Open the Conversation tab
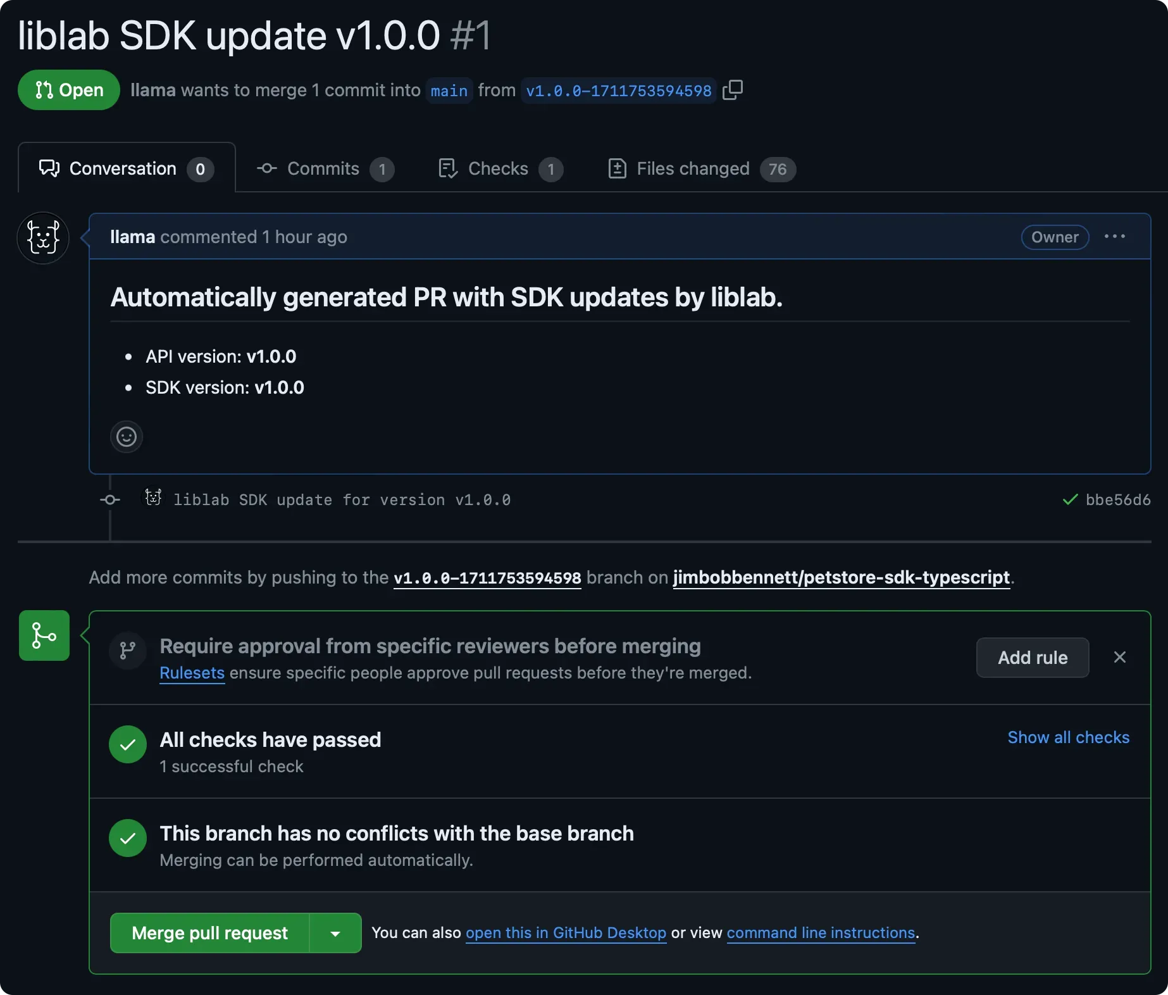 pyautogui.click(x=127, y=168)
